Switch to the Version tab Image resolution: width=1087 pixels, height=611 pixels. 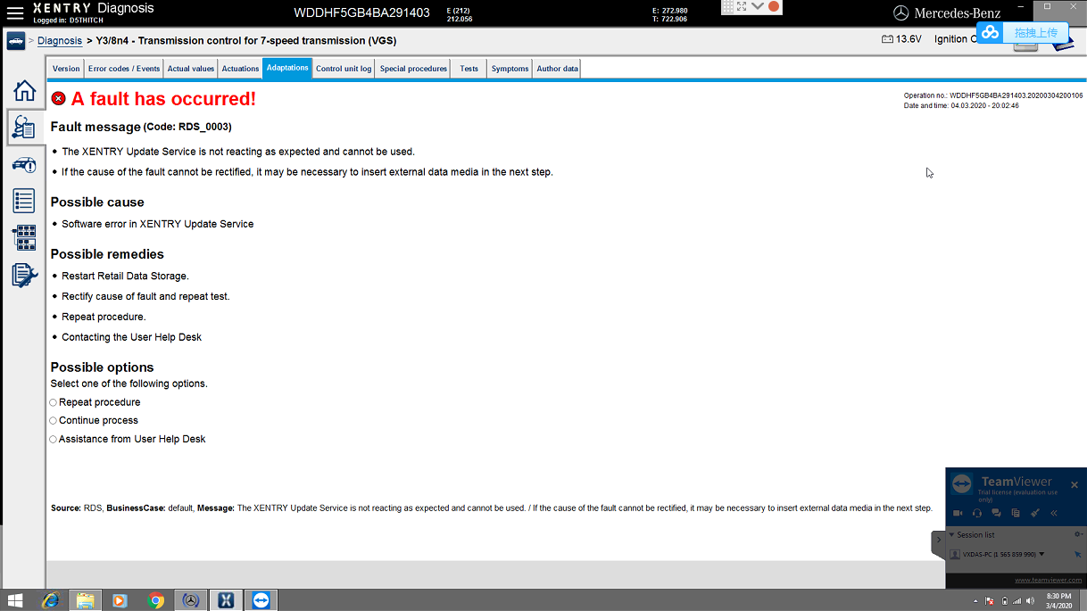coord(66,69)
